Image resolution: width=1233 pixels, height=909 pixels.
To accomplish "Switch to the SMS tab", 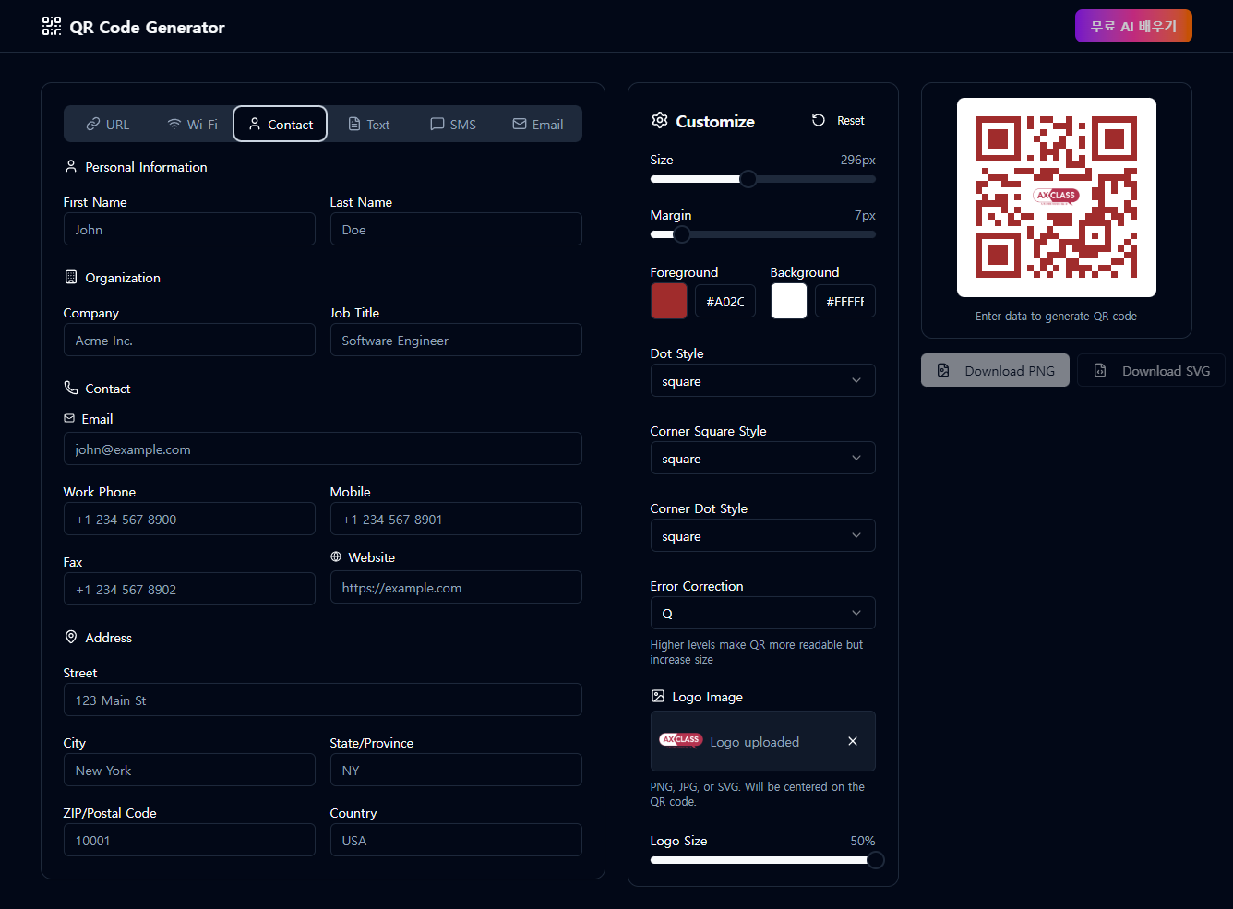I will coord(453,123).
